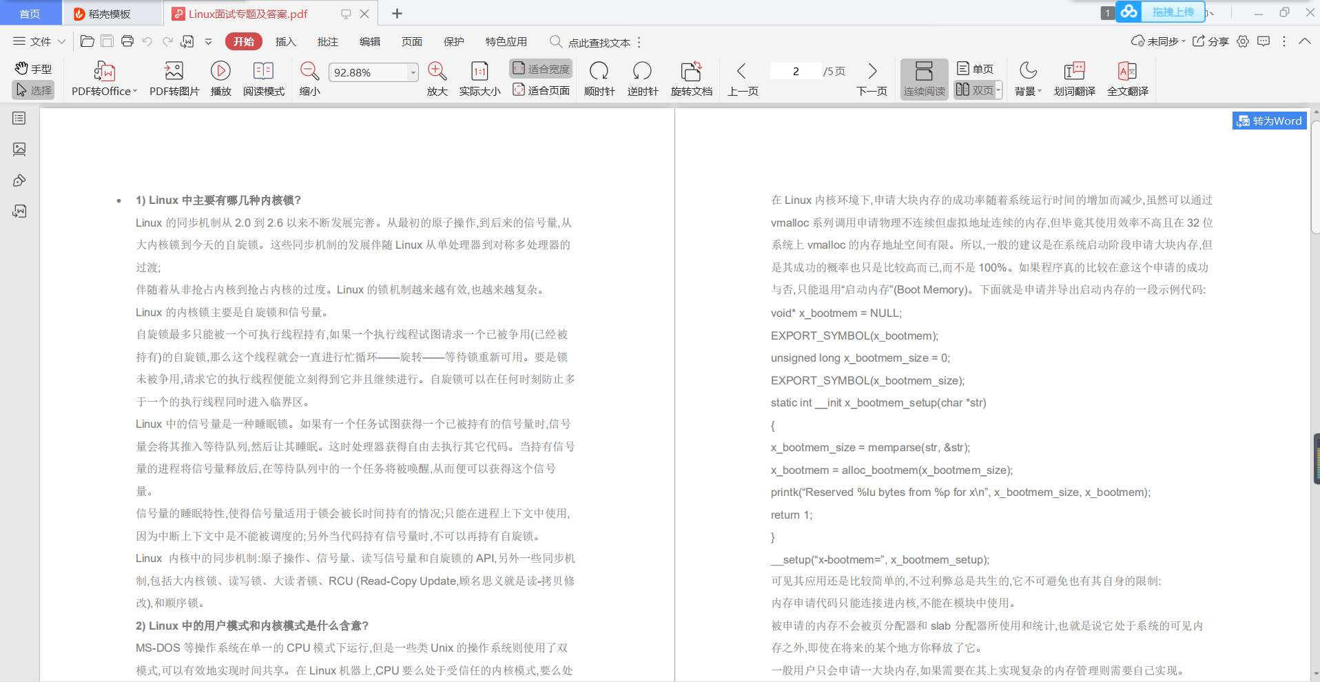Open the thumbnails sidebar icon
Image resolution: width=1320 pixels, height=682 pixels.
[x=19, y=149]
